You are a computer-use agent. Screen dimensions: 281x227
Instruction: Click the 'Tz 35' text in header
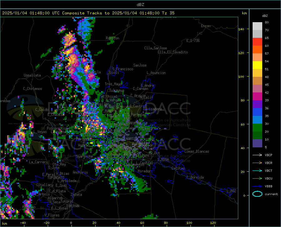click(168, 13)
